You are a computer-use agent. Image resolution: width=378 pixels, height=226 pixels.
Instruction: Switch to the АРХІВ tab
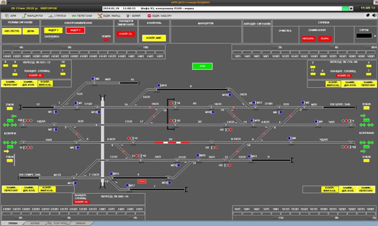34,223
